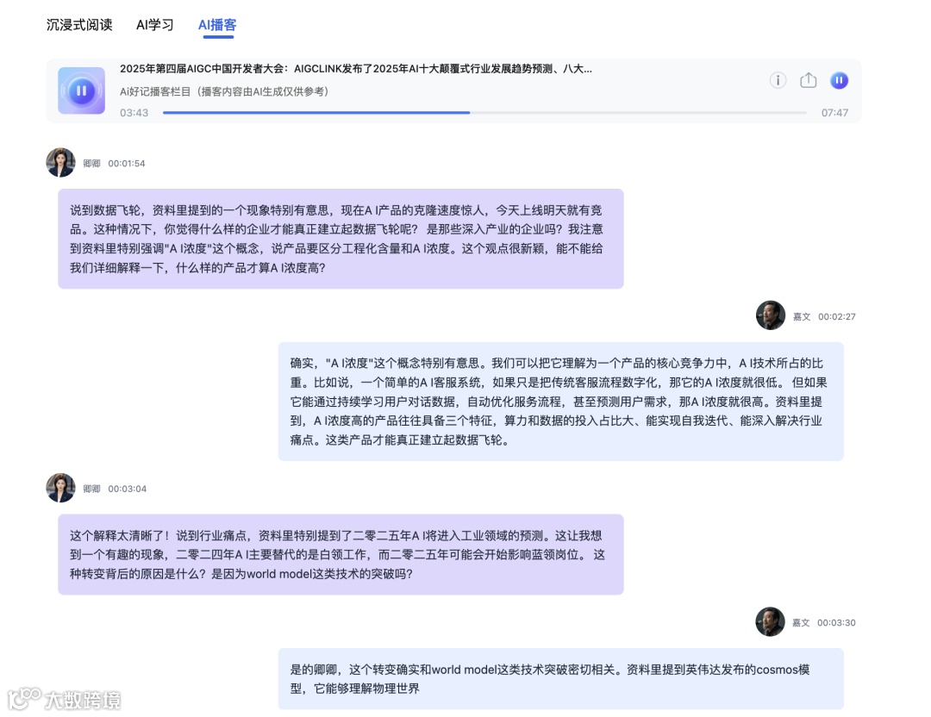
Task: Click 嘉文 avatar at 00:02:27
Action: pos(771,315)
